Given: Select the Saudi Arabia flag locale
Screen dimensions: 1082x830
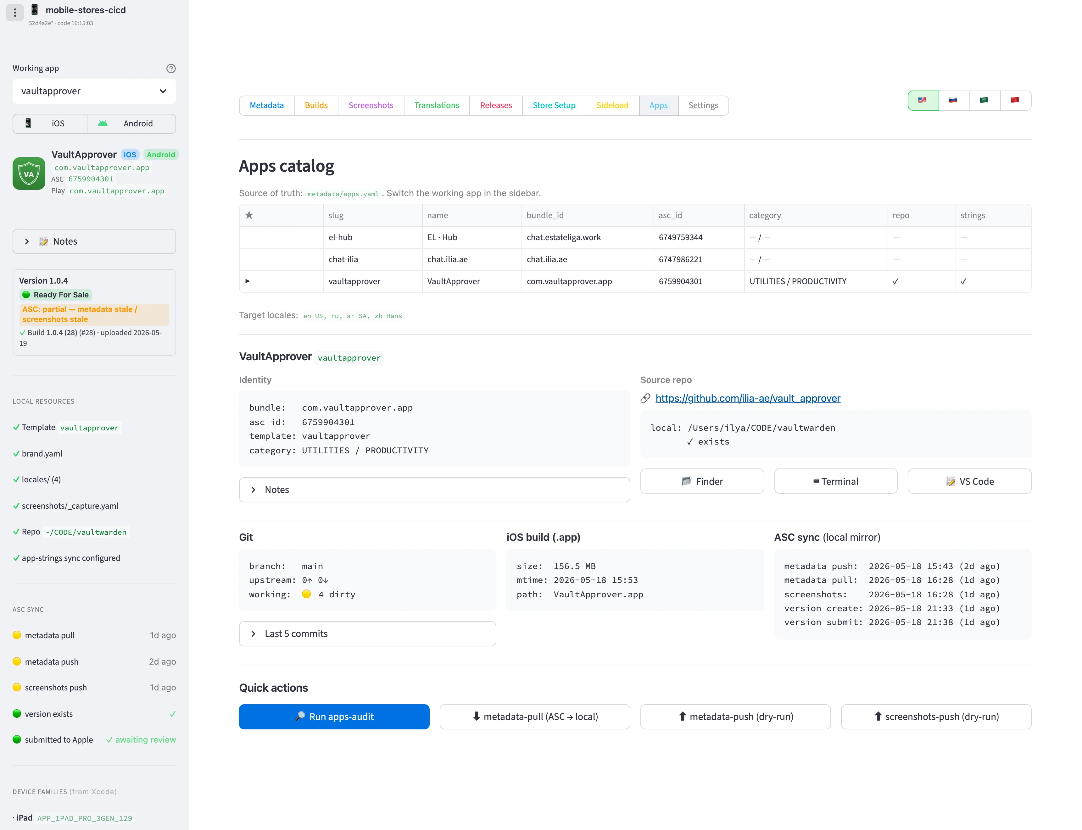Looking at the screenshot, I should (984, 100).
